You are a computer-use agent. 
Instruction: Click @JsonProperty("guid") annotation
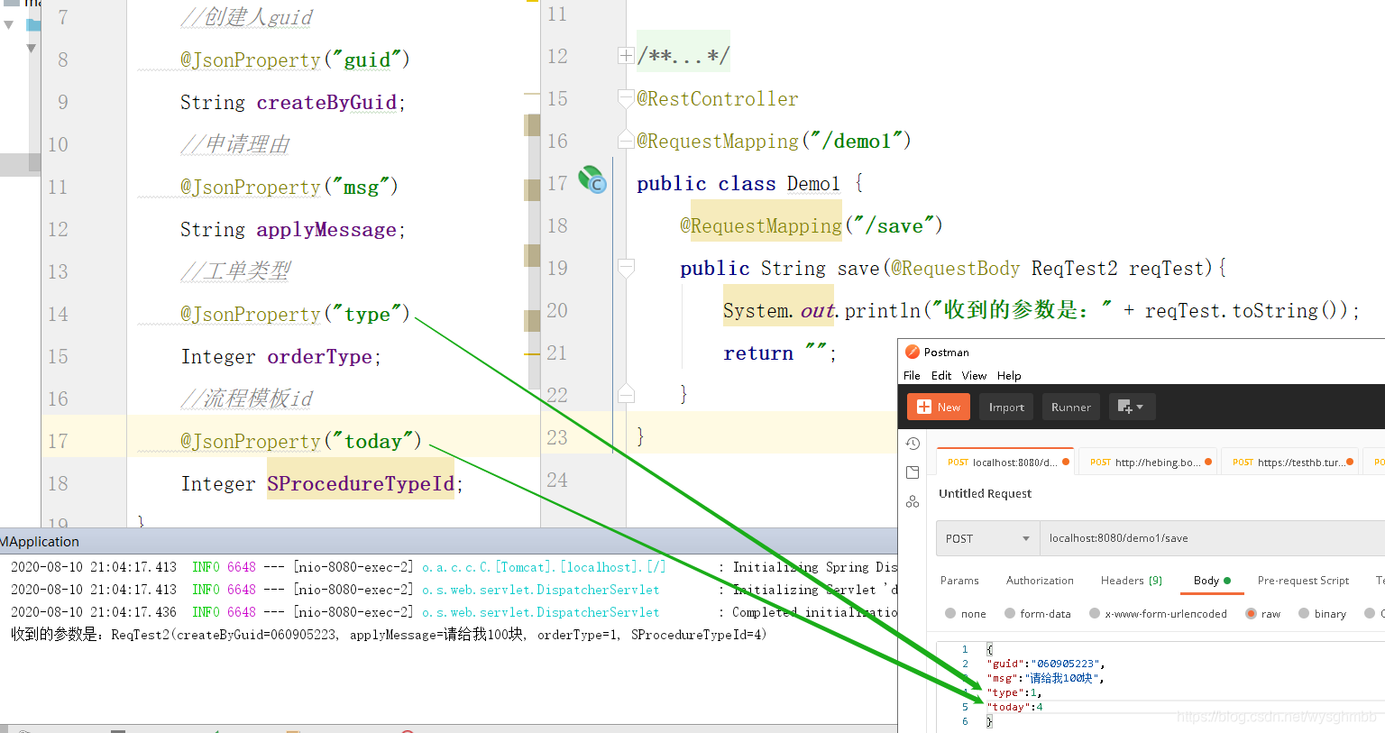tap(295, 60)
